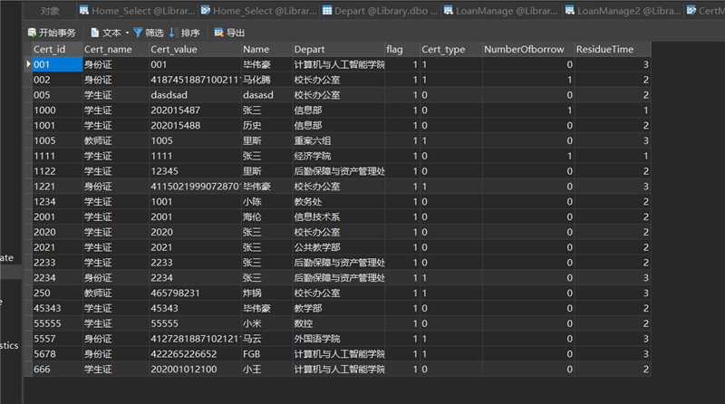This screenshot has height=404, width=725.
Task: Switch to the 对象 tab
Action: coord(51,11)
